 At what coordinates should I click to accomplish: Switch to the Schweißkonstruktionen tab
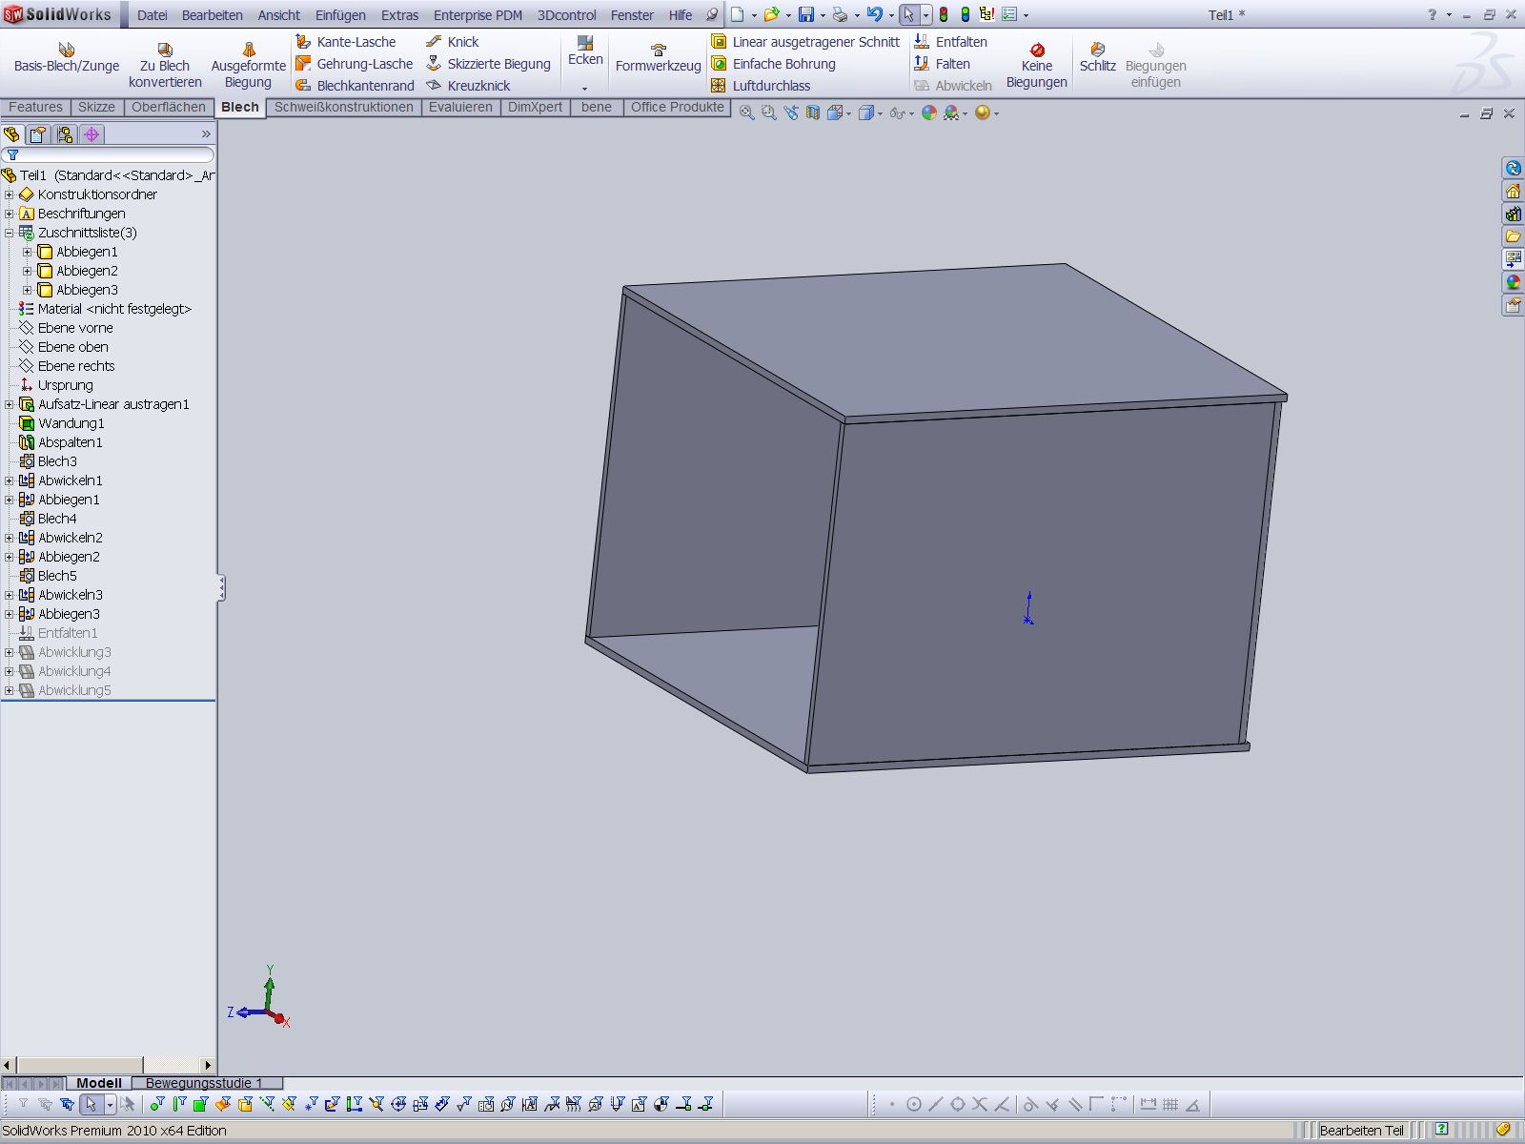(x=343, y=107)
